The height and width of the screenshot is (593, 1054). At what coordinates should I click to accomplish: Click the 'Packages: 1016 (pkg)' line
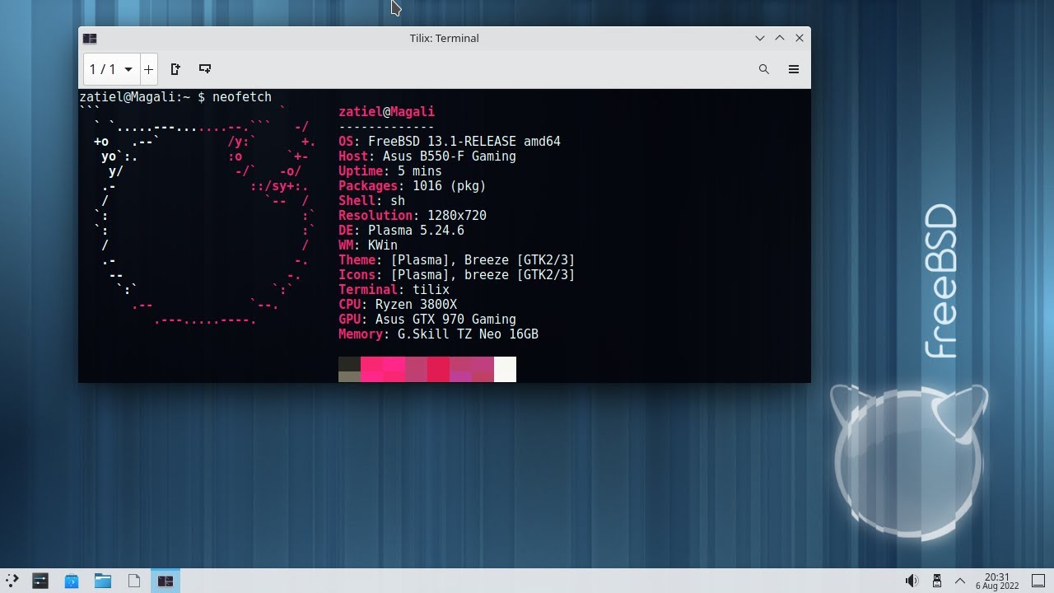tap(413, 186)
